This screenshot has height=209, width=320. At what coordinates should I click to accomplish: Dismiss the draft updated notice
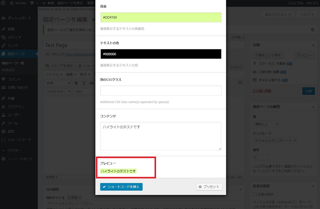click(313, 30)
